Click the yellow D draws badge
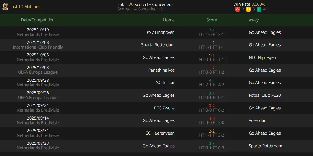313x156 pixels. [x=248, y=9]
